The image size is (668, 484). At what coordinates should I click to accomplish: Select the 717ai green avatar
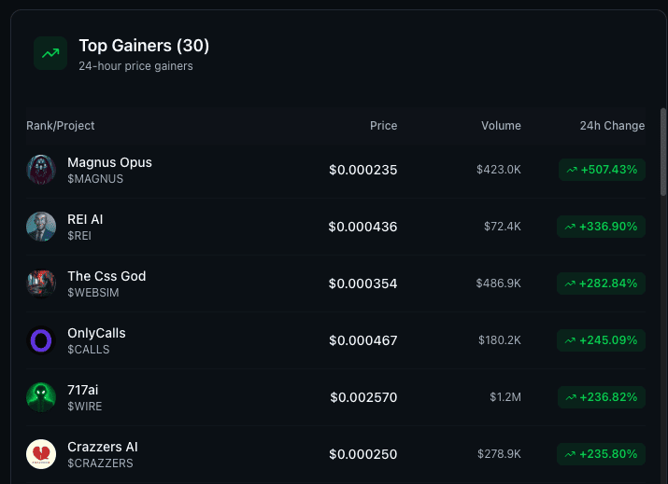[41, 397]
